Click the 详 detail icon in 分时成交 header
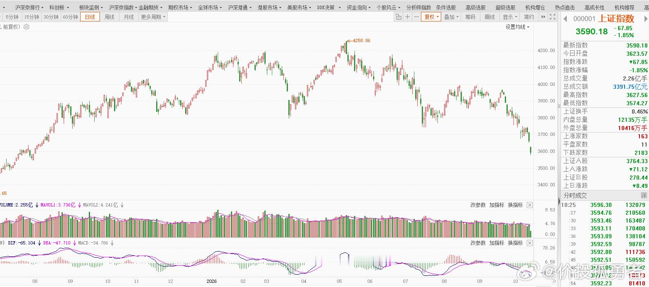The height and width of the screenshot is (287, 649). click(x=644, y=195)
